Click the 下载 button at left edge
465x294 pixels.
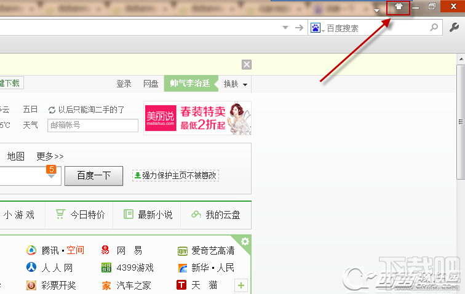pos(12,83)
